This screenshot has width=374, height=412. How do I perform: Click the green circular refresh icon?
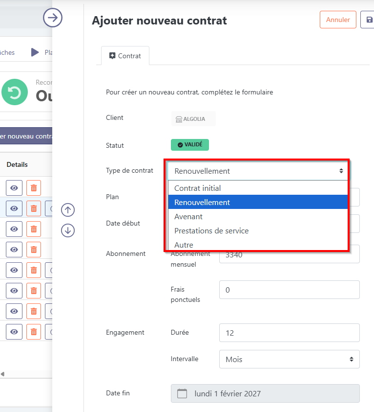point(15,92)
